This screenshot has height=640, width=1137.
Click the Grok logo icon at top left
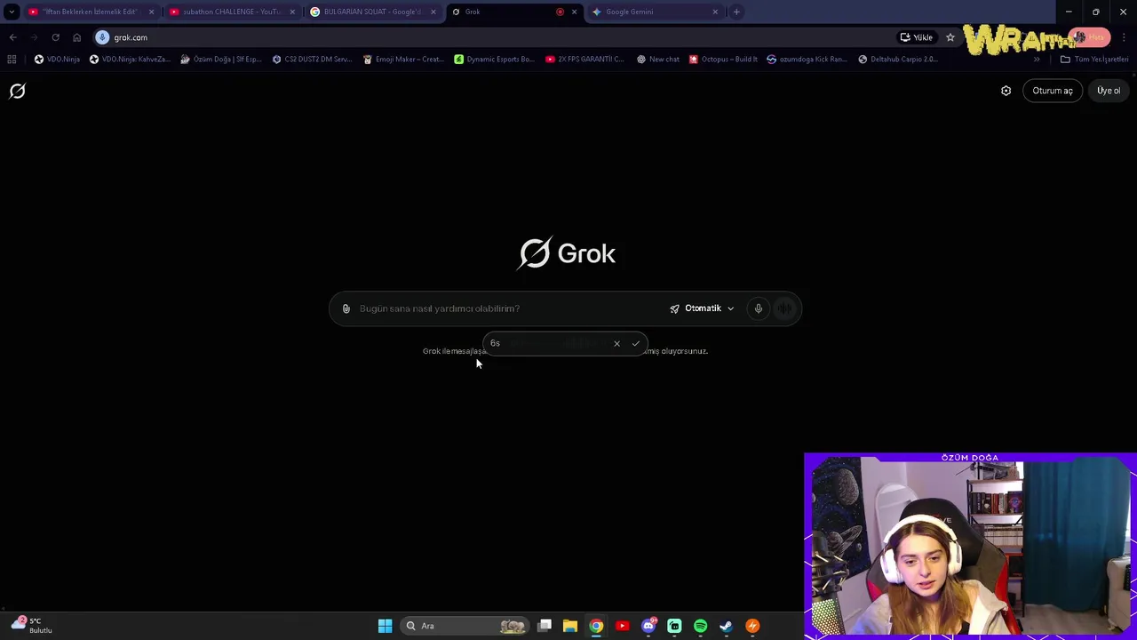[17, 91]
